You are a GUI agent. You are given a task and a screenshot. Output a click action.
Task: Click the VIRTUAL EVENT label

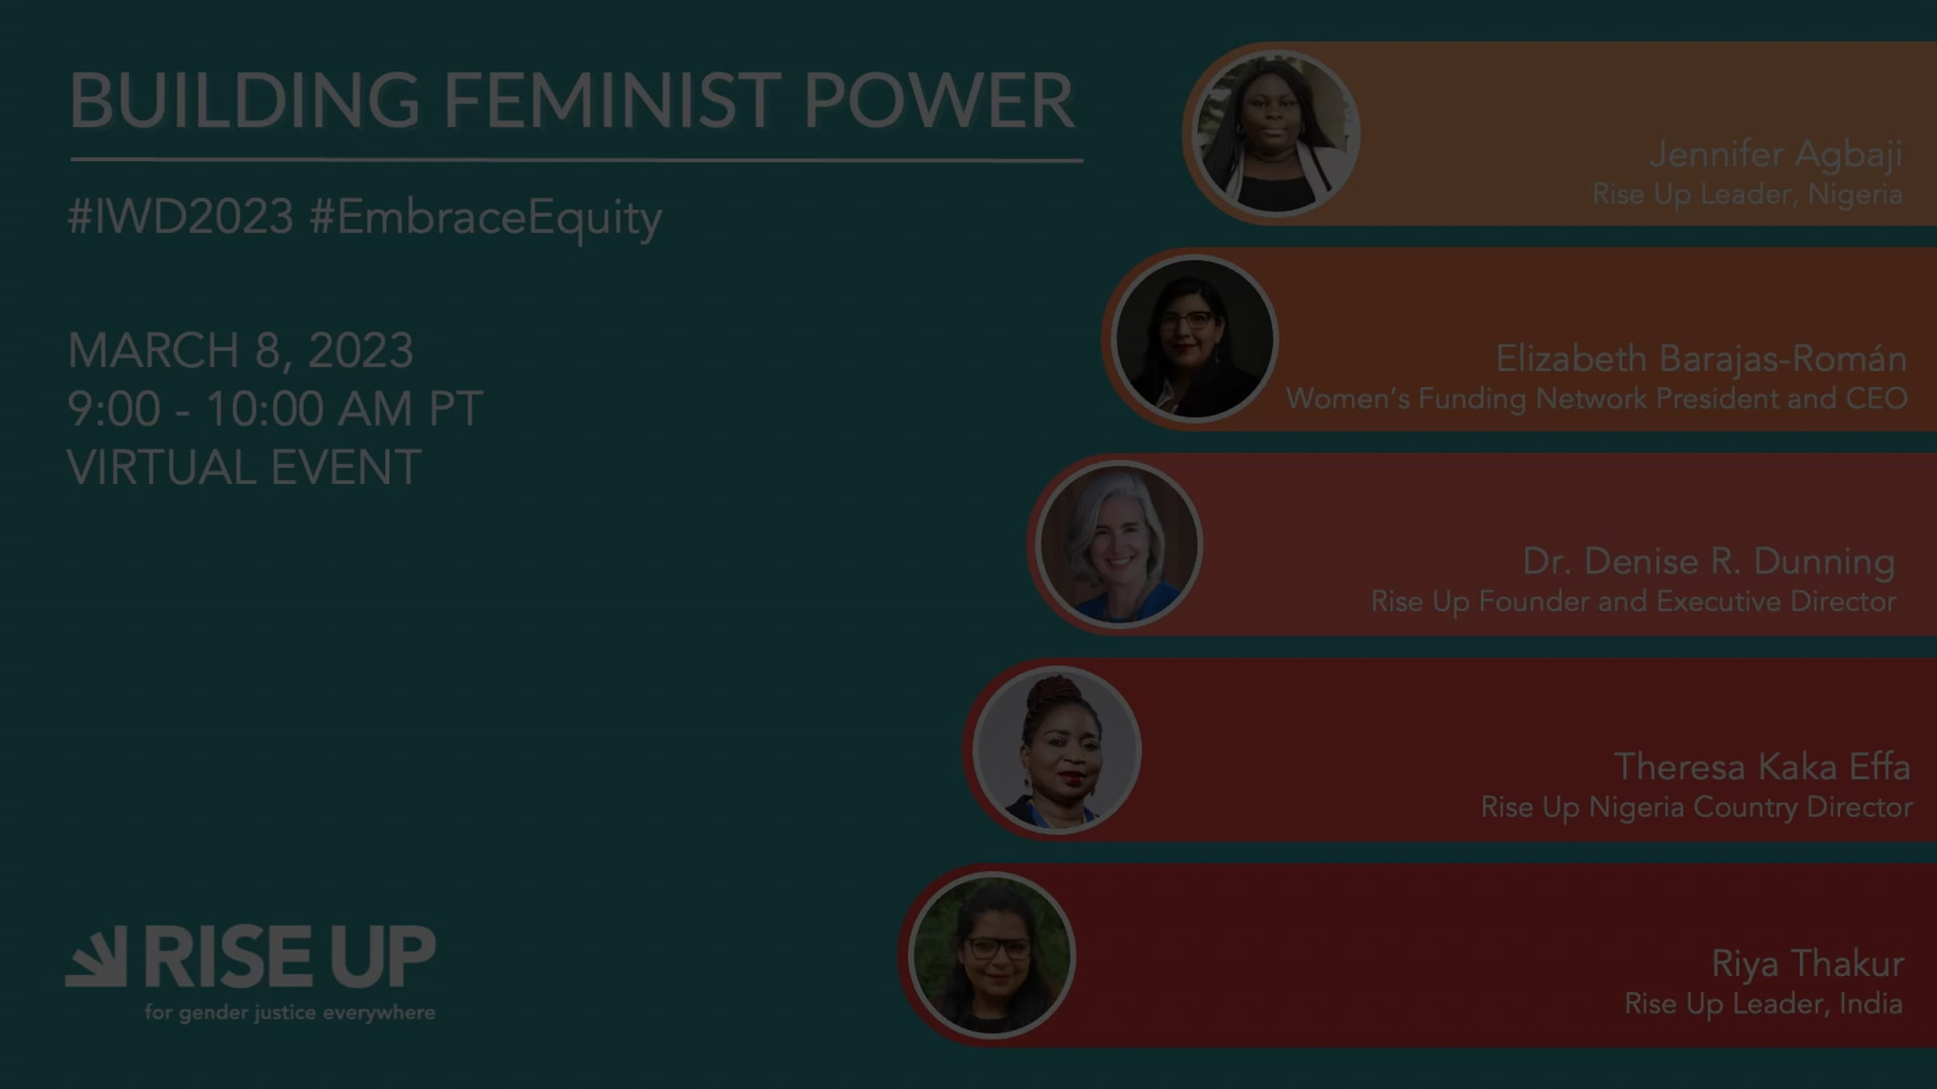click(244, 467)
